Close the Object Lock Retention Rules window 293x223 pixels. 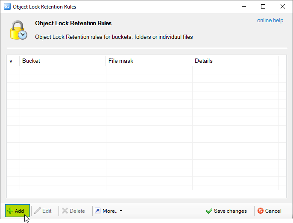tap(283, 6)
